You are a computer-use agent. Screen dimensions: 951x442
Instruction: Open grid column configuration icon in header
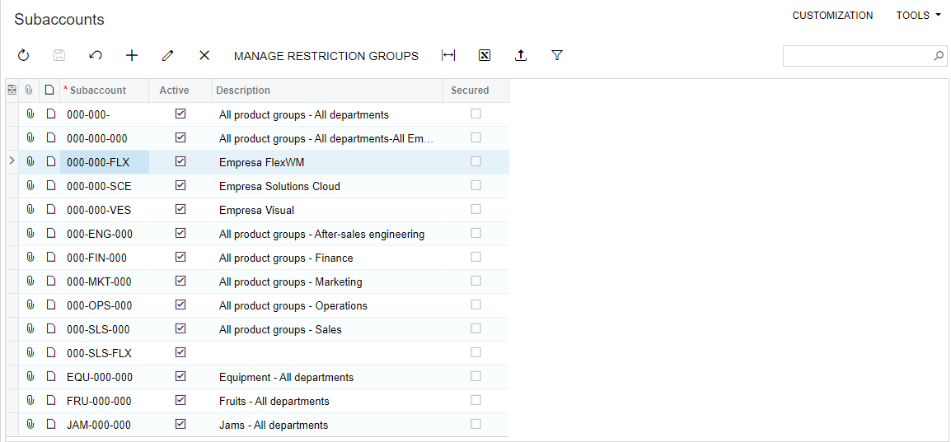[12, 91]
